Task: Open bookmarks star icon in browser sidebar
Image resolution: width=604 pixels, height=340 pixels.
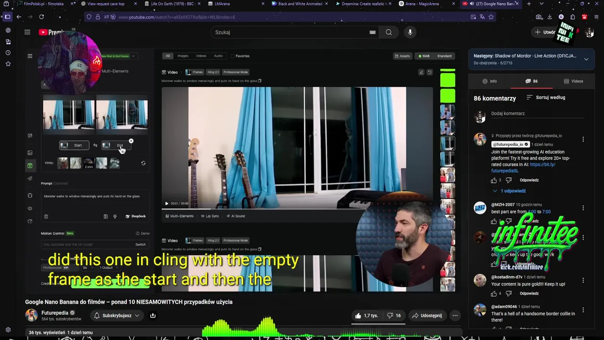Action: point(8,64)
